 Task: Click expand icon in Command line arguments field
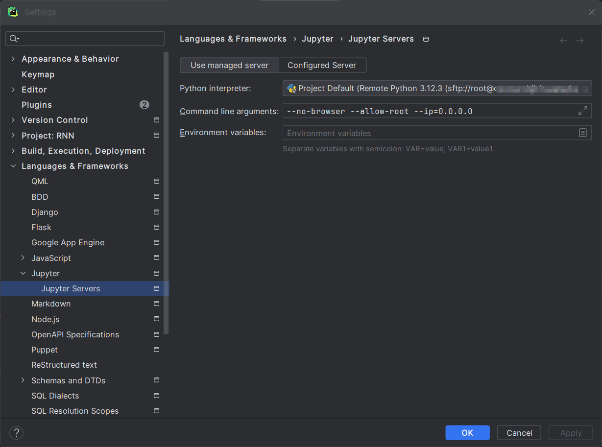[x=582, y=111]
